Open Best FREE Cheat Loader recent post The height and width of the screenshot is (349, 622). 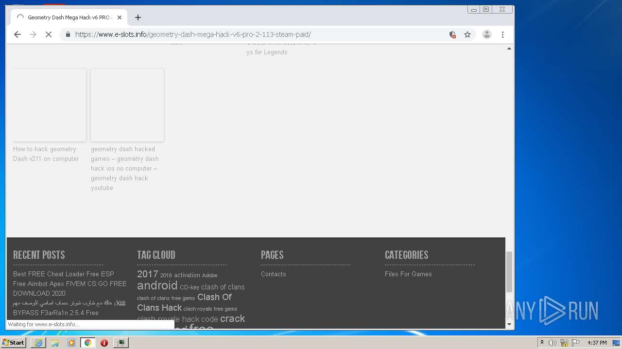[69, 284]
